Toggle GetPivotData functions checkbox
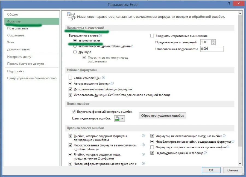This screenshot has width=246, height=177. pos(70,95)
